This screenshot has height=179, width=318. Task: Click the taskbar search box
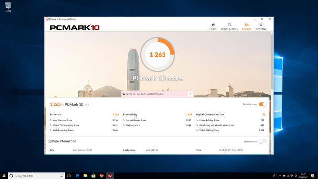coord(36,175)
